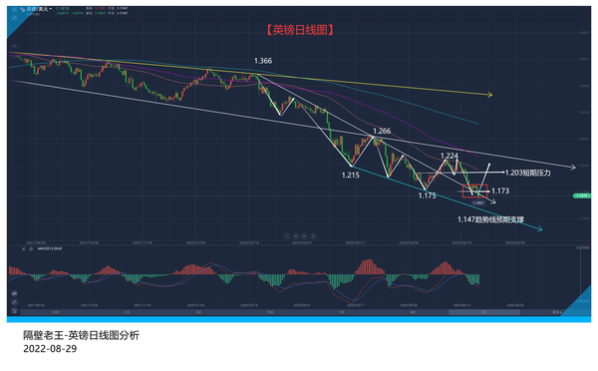Click the currency pair icon beside 英镑/美元
Screen dimensions: 598x371
[x=23, y=10]
